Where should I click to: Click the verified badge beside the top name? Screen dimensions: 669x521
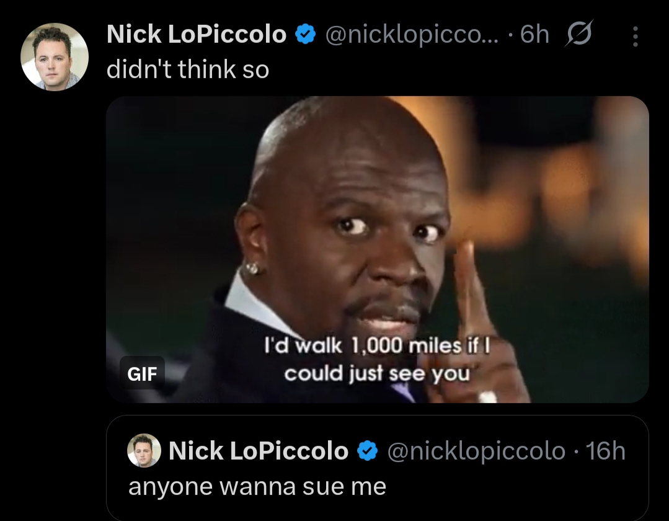pyautogui.click(x=306, y=34)
